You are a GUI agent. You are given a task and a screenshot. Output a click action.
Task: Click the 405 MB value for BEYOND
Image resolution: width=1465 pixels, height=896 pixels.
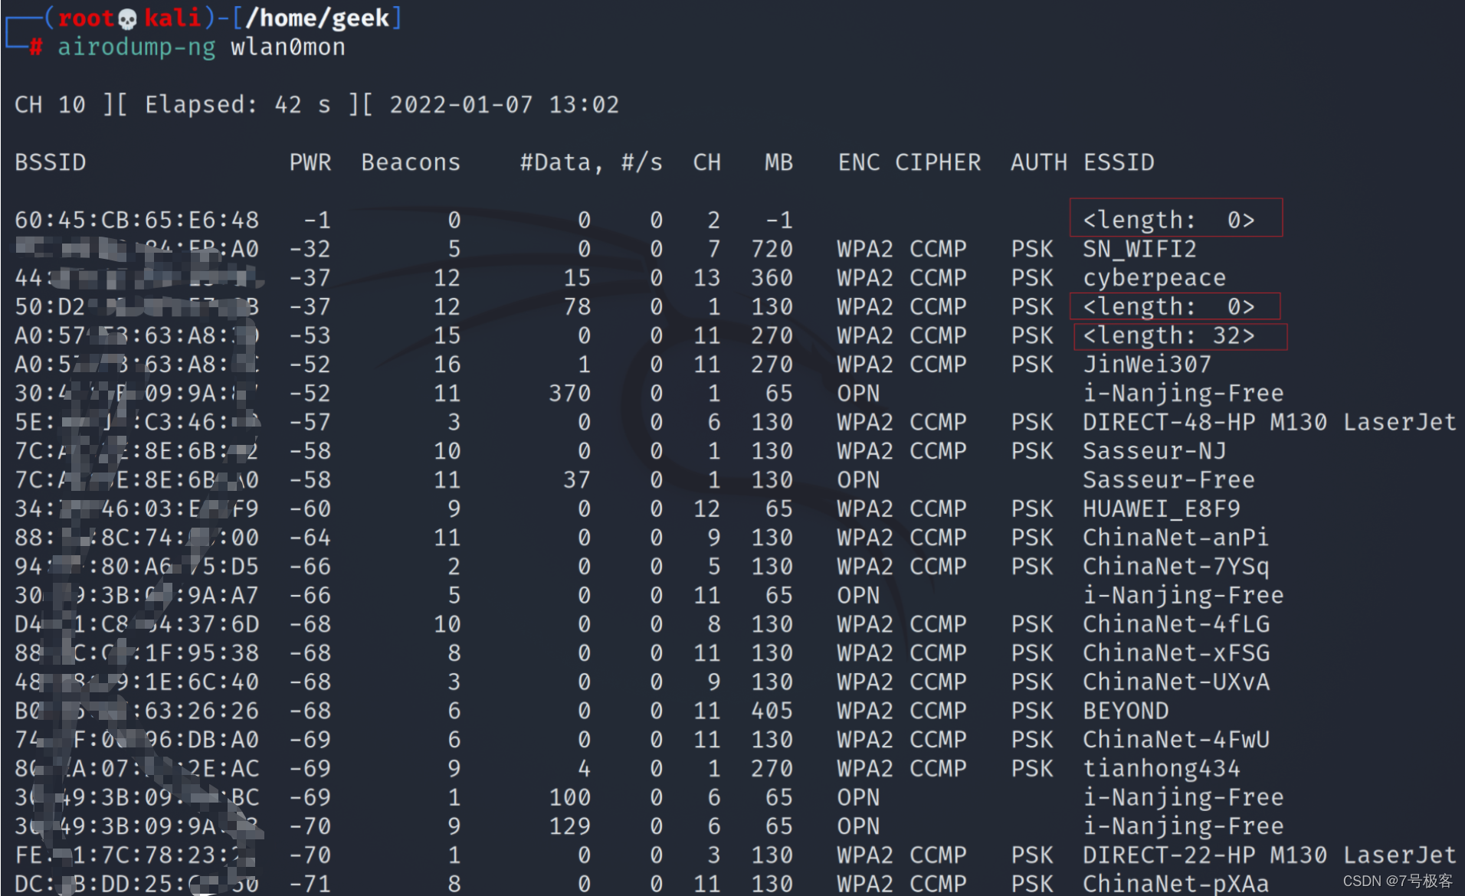click(x=772, y=711)
